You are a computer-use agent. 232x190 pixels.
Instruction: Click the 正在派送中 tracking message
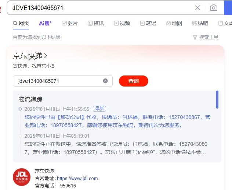116,148
